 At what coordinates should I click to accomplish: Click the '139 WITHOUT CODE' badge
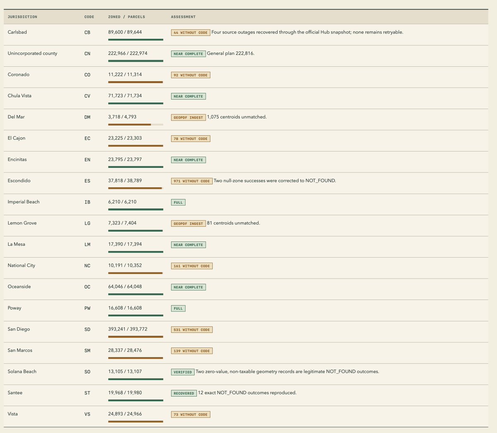tap(192, 351)
